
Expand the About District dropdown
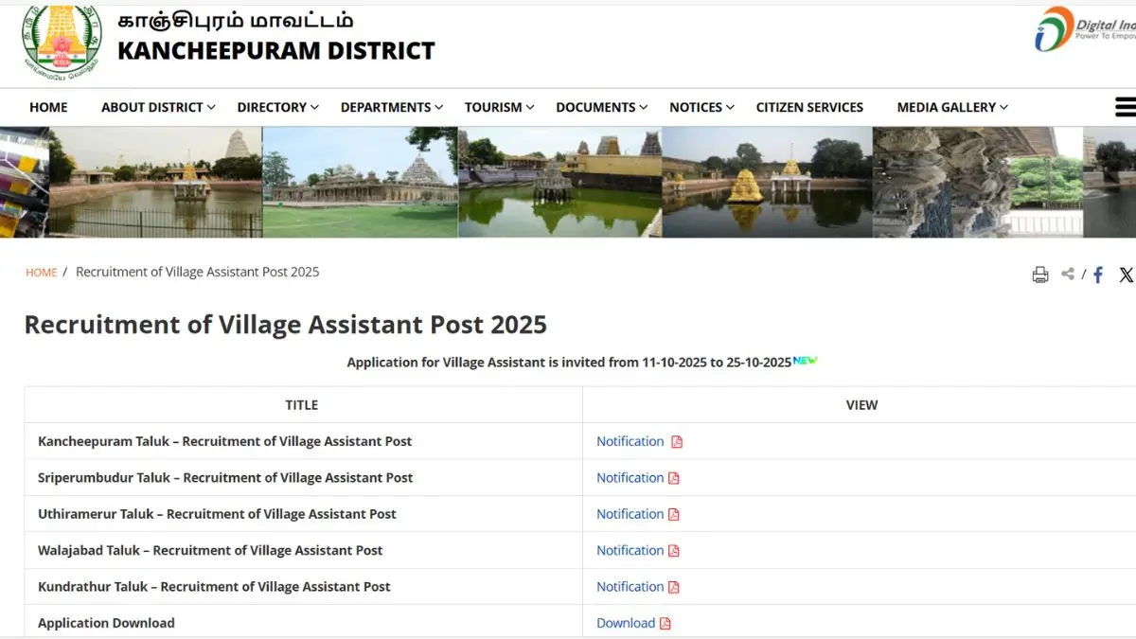[158, 107]
